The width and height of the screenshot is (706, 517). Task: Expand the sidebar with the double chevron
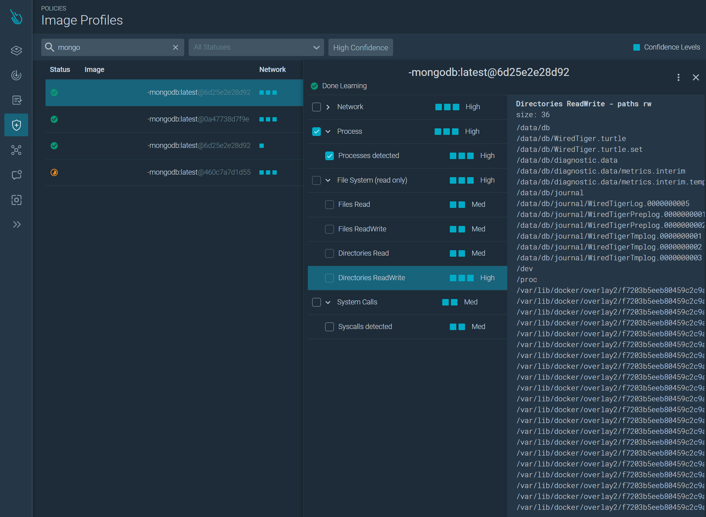(16, 224)
